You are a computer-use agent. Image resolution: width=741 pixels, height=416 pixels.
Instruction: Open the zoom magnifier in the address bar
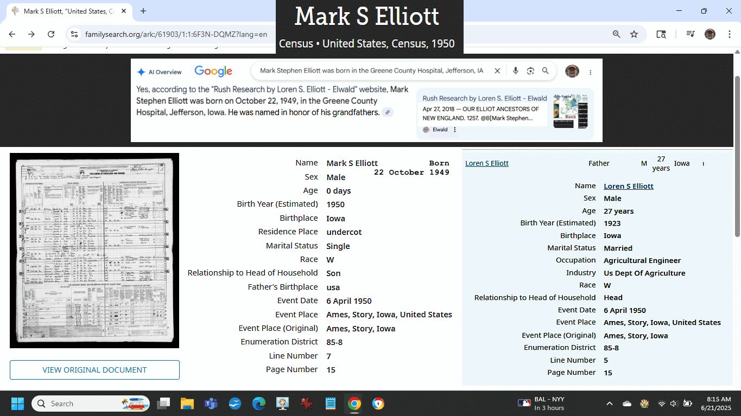[617, 34]
